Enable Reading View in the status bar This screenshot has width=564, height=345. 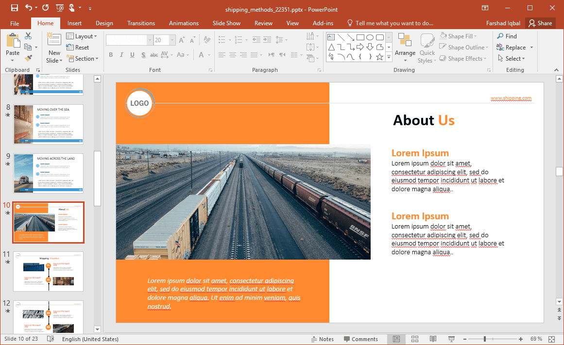pyautogui.click(x=433, y=339)
